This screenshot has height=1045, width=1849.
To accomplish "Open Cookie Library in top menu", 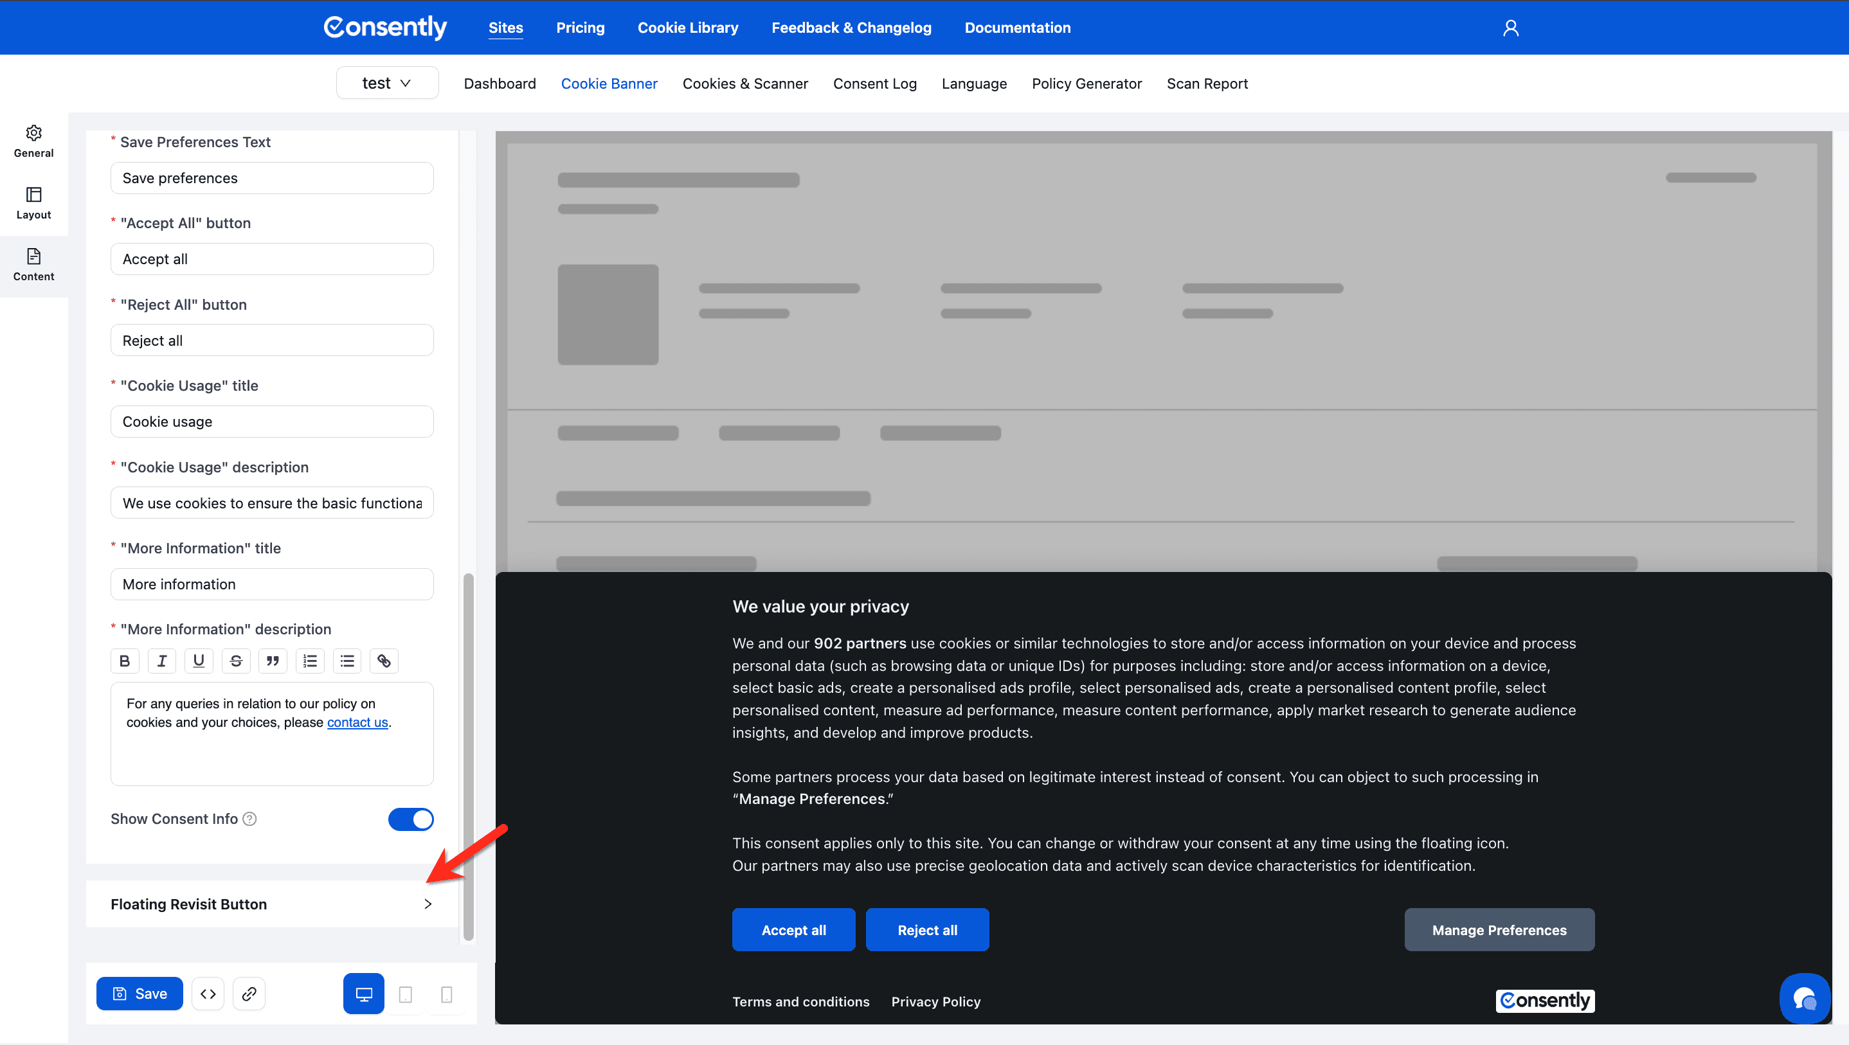I will [688, 27].
